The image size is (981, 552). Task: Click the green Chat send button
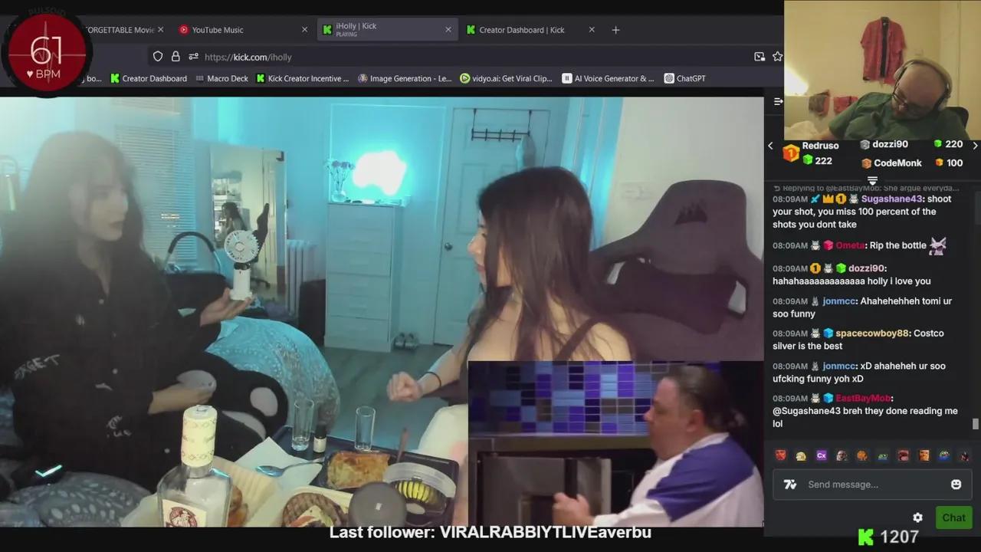click(953, 517)
